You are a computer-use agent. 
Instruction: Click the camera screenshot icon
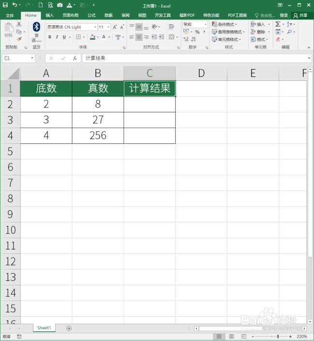tap(60, 5)
